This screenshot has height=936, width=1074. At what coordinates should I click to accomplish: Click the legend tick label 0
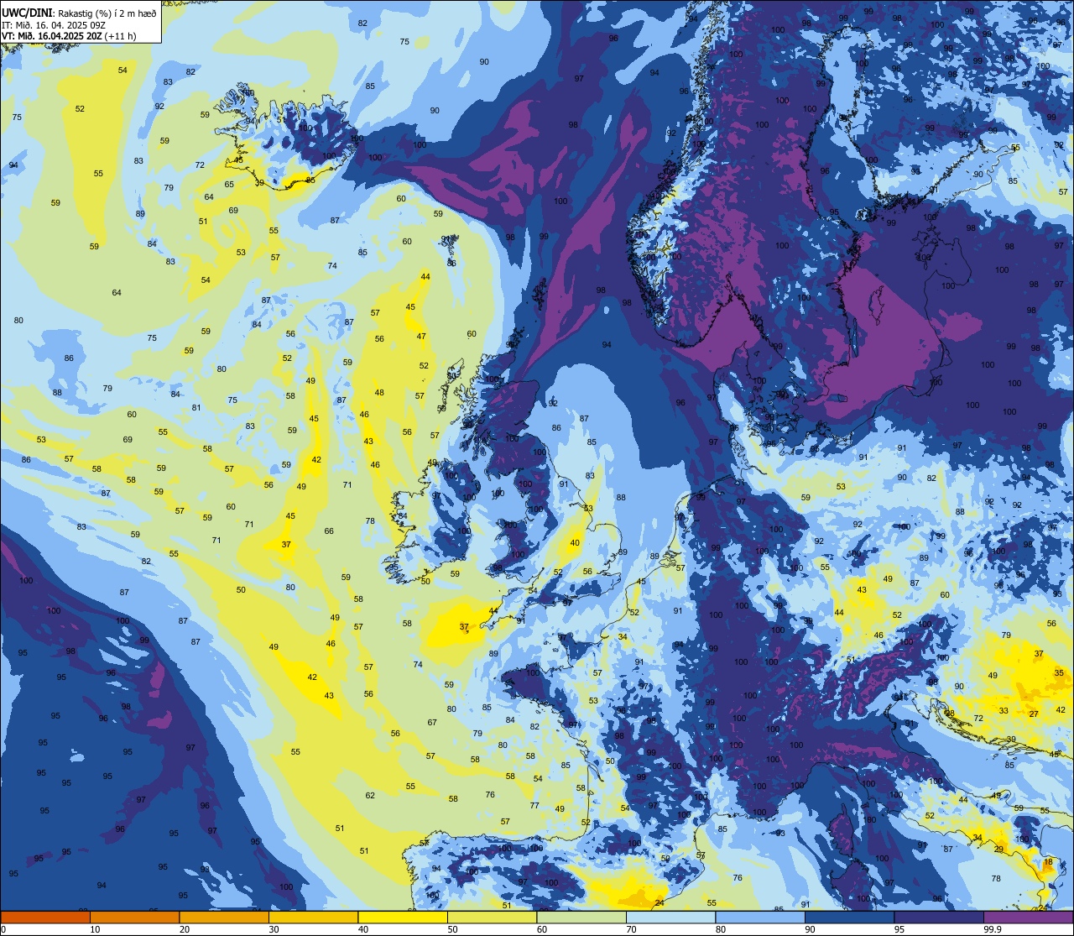pos(3,929)
